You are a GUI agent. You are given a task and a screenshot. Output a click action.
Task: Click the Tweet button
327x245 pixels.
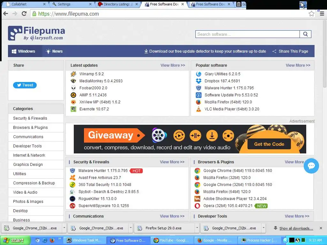pyautogui.click(x=25, y=85)
